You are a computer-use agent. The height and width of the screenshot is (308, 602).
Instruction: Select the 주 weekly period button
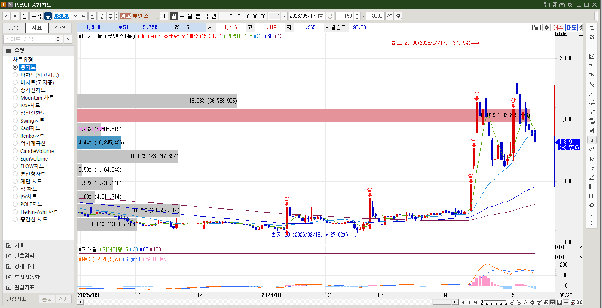click(182, 16)
